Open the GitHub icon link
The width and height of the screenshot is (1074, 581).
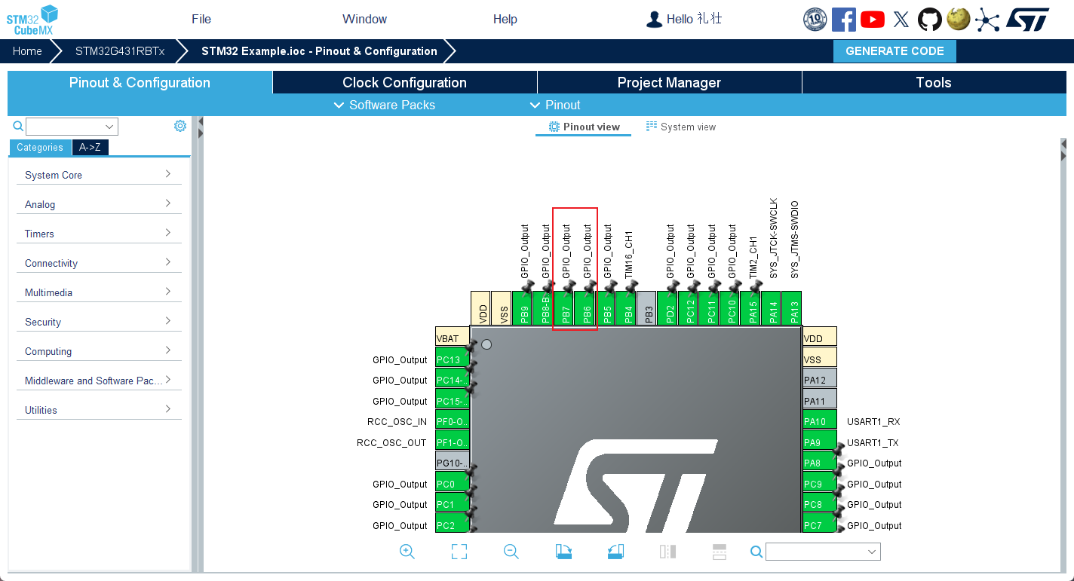tap(929, 20)
